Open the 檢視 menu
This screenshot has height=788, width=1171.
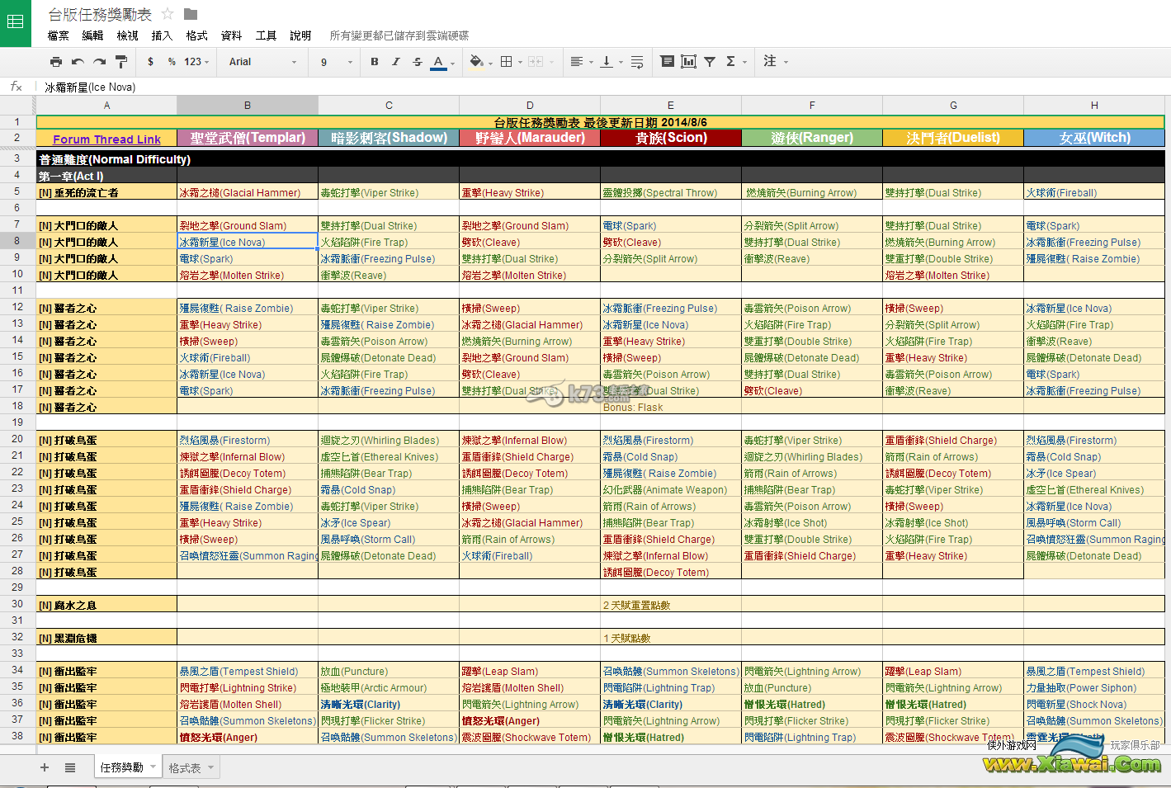click(x=128, y=35)
